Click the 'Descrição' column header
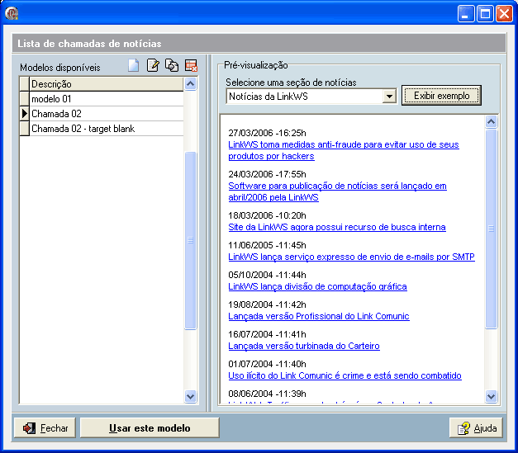 (107, 84)
